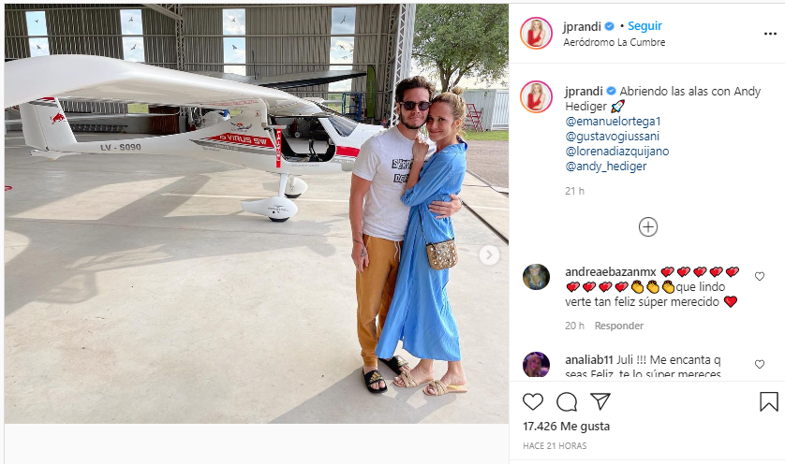This screenshot has width=785, height=464.
Task: Open jprandi profile picture in header
Action: point(536,33)
